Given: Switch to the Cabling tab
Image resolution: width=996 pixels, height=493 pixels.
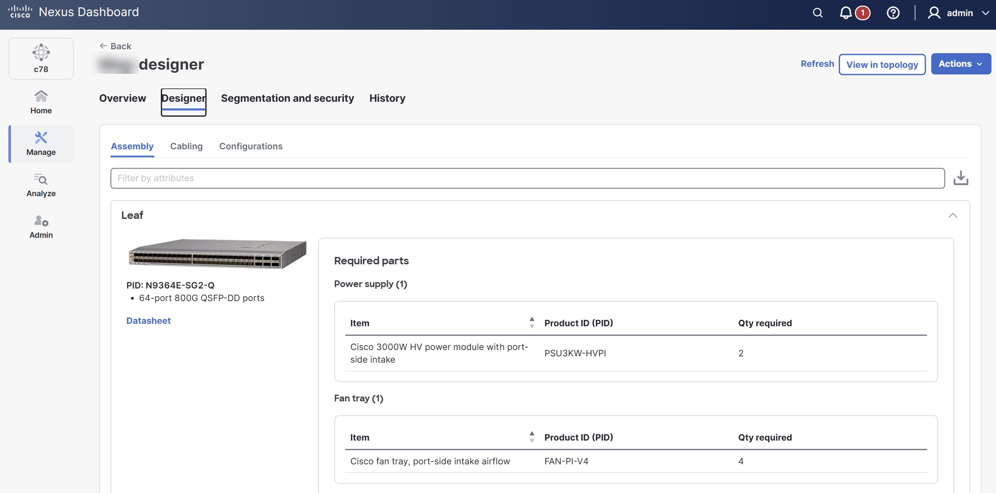Looking at the screenshot, I should [186, 146].
